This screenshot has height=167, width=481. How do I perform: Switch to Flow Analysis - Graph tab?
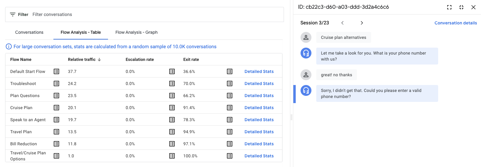point(136,32)
